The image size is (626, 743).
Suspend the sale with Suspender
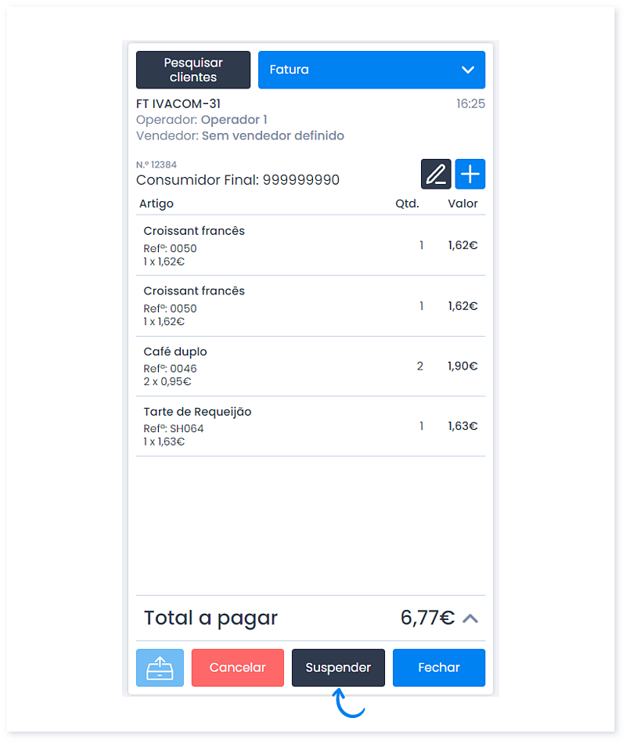(338, 668)
